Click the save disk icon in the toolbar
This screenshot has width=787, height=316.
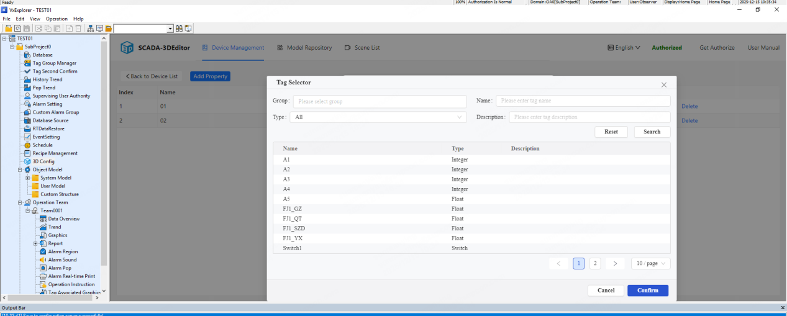click(26, 28)
